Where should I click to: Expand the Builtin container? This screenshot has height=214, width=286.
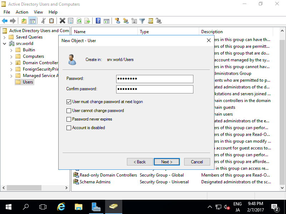pyautogui.click(x=11, y=50)
